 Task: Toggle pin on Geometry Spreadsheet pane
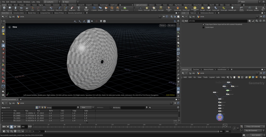(176, 103)
